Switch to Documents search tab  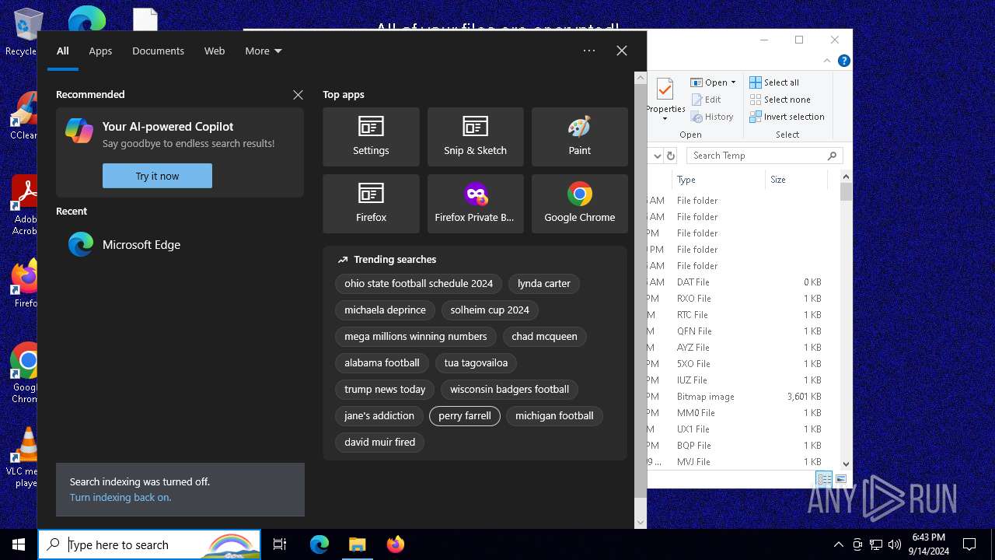point(158,51)
